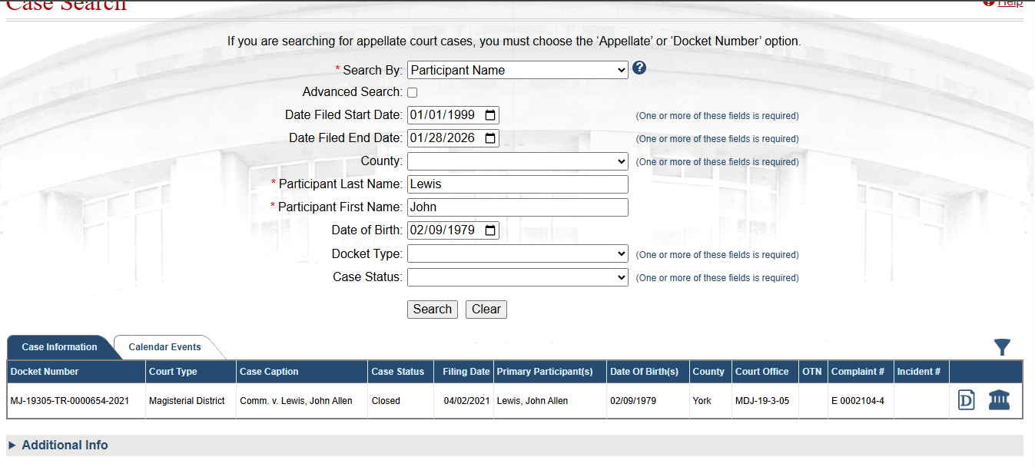Expand the Additional Info section
Image resolution: width=1035 pixels, height=467 pixels.
click(x=58, y=445)
